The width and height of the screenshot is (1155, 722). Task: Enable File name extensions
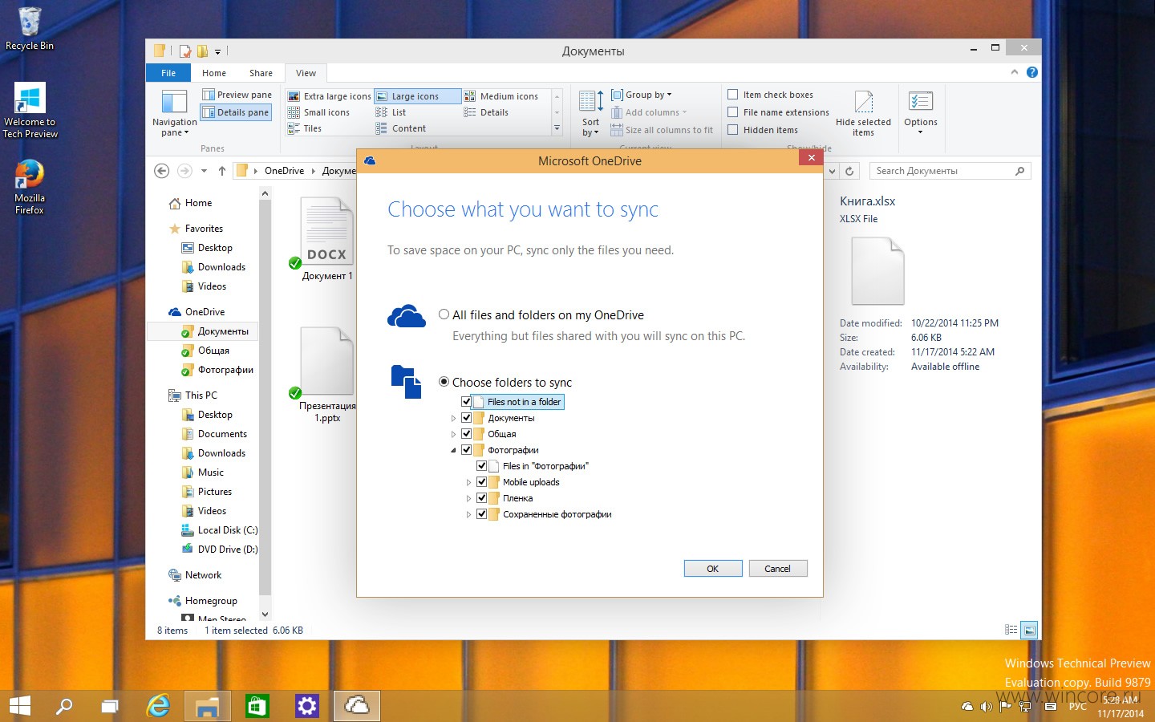[x=732, y=112]
